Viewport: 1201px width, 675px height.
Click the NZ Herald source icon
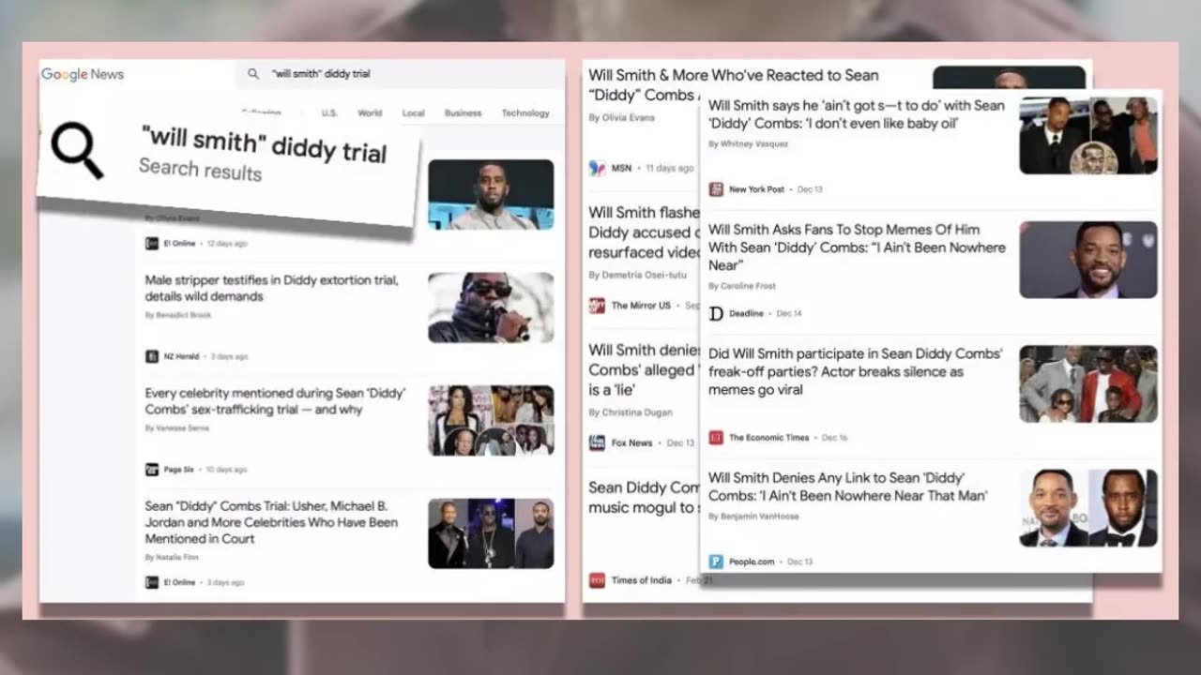click(152, 356)
